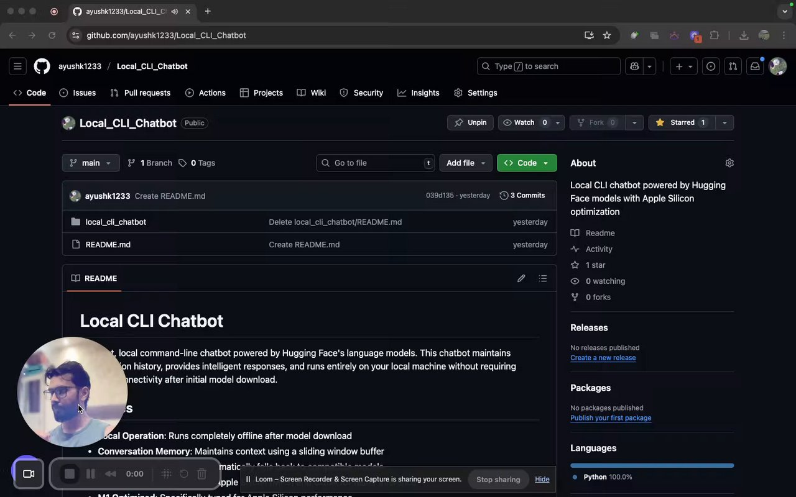Image resolution: width=796 pixels, height=497 pixels.
Task: Restart Loom recording icon
Action: [184, 474]
